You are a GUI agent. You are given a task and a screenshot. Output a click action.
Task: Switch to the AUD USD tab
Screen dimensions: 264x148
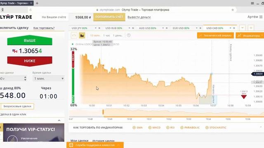tap(148, 28)
